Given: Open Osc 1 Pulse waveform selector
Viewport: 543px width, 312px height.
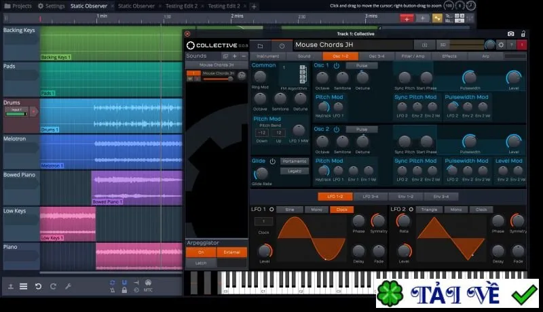Looking at the screenshot, I should click(362, 65).
